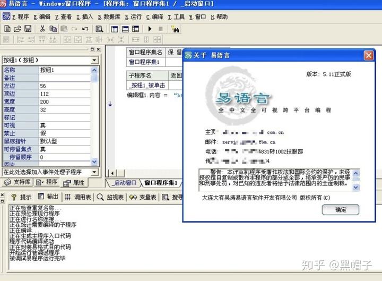Open the 查看 menu
Viewport: 382px width, 281px height.
(64, 17)
